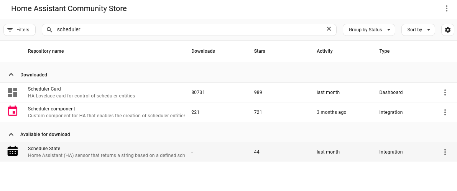Open the Scheduler component row options menu

[x=445, y=112]
